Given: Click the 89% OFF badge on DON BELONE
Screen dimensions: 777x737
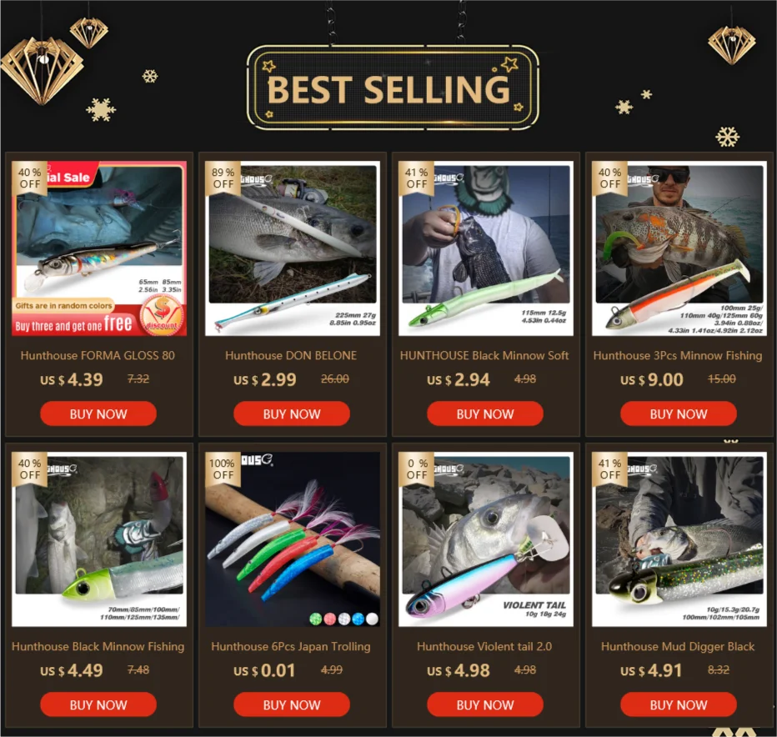Looking at the screenshot, I should [x=223, y=178].
